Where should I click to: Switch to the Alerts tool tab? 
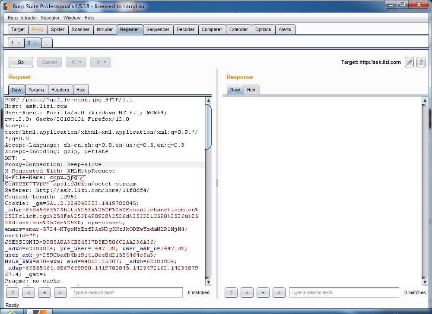tap(285, 29)
